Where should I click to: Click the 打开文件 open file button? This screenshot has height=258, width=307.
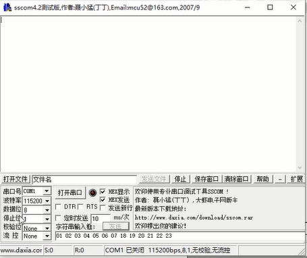[x=16, y=179]
